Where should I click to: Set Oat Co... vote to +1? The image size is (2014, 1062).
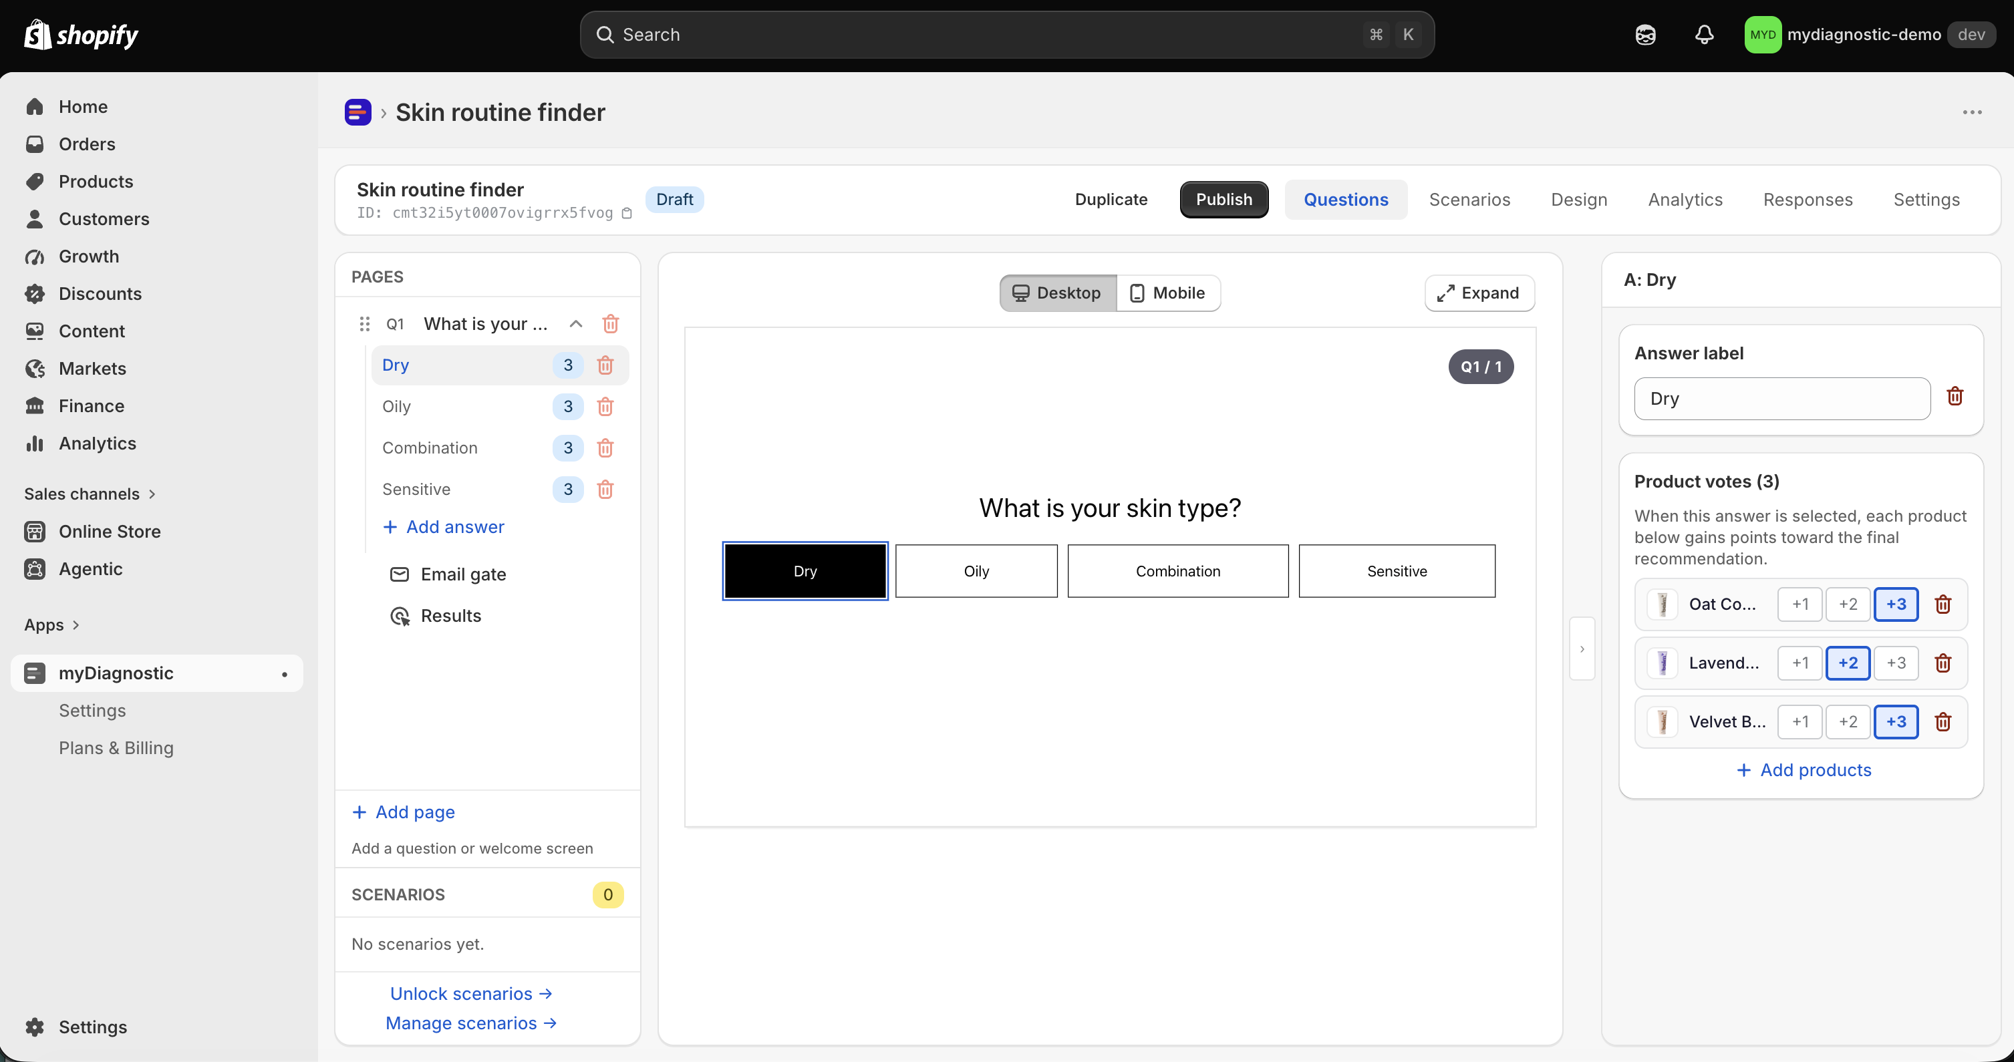click(x=1800, y=604)
